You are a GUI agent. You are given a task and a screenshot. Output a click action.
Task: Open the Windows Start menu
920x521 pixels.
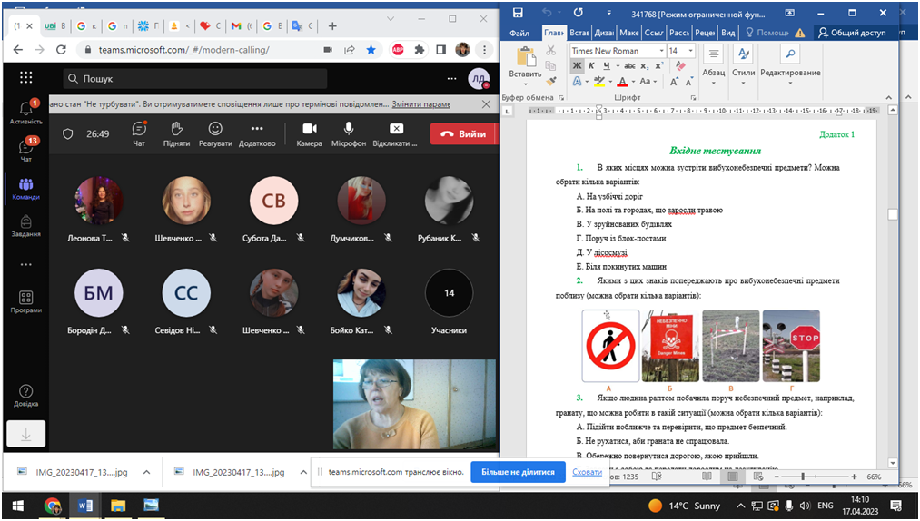point(17,506)
